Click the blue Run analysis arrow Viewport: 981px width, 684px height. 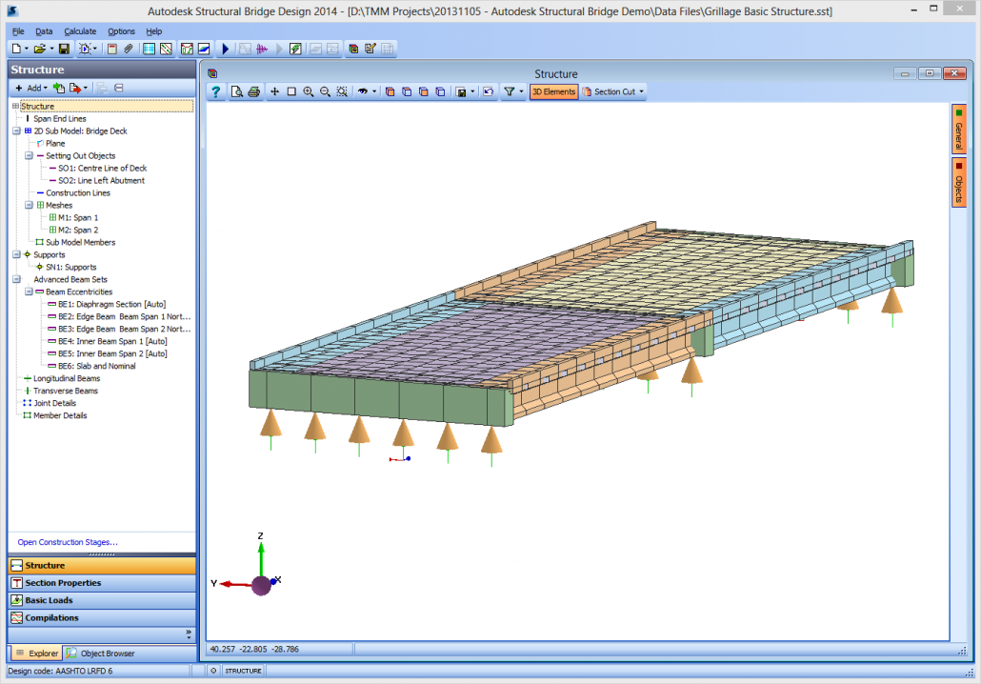(x=226, y=49)
